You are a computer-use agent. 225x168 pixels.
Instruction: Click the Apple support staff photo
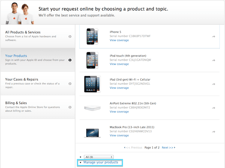[20, 13]
